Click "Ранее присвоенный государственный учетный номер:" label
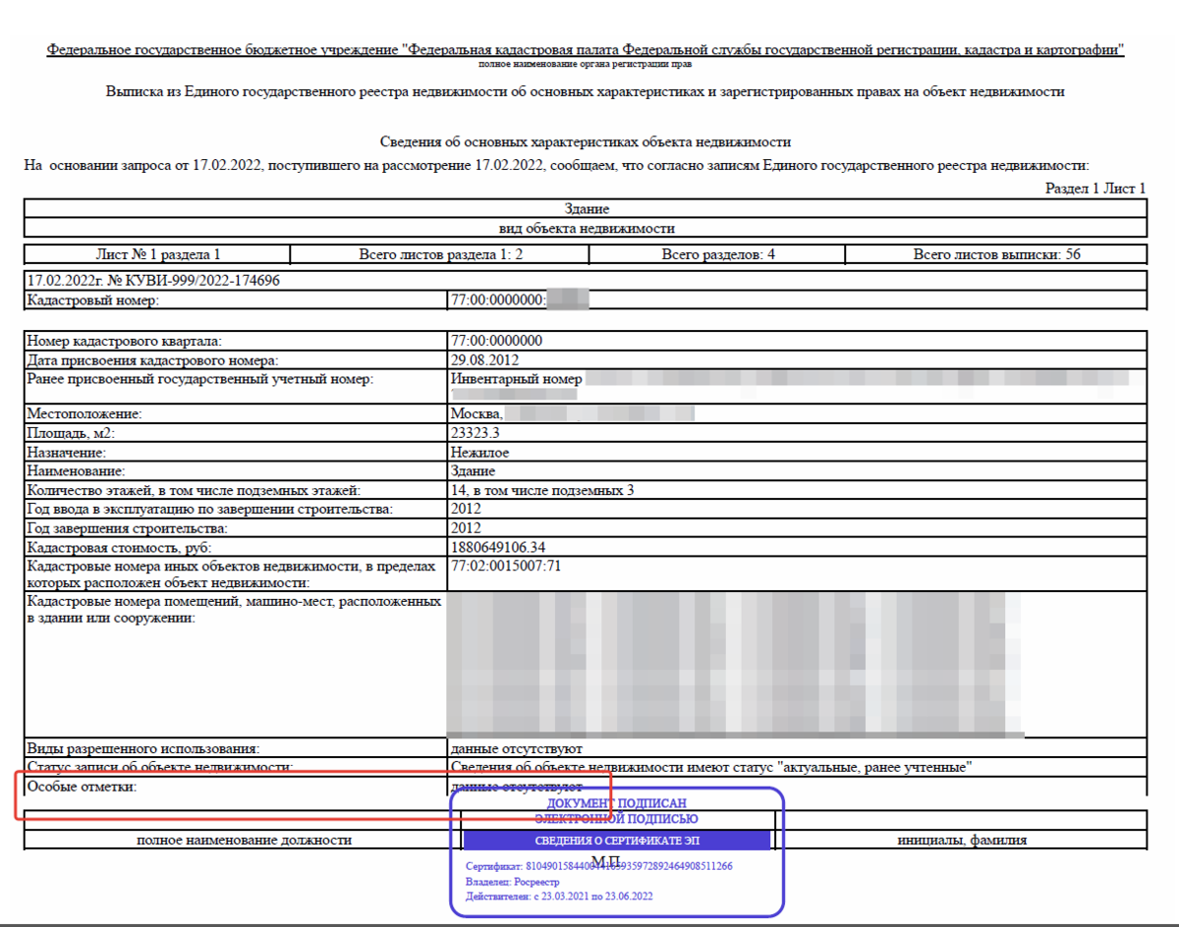 [x=200, y=379]
